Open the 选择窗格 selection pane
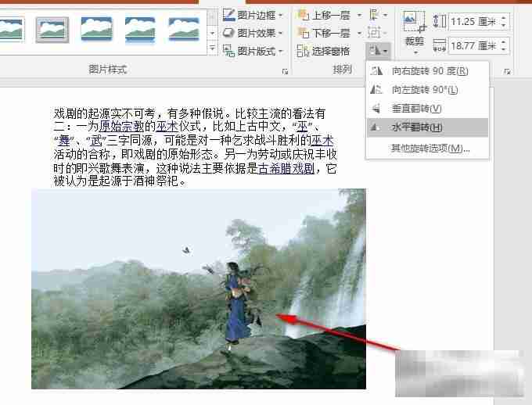 click(323, 51)
